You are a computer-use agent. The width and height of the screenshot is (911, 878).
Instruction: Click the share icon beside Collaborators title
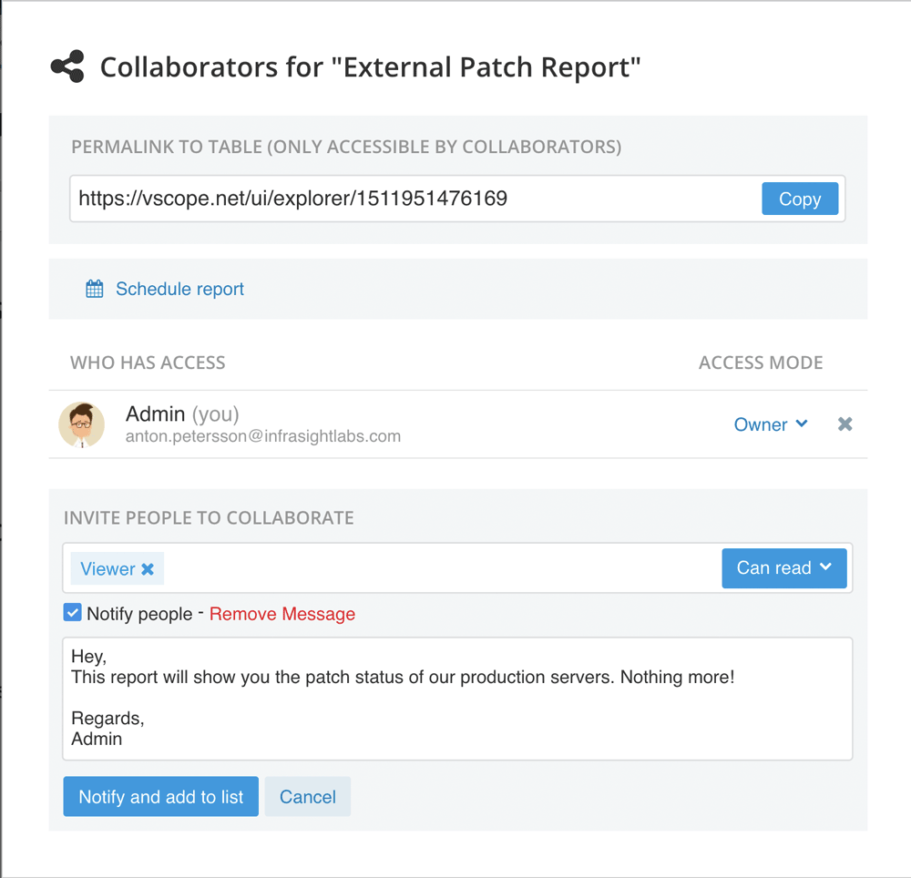pyautogui.click(x=67, y=66)
